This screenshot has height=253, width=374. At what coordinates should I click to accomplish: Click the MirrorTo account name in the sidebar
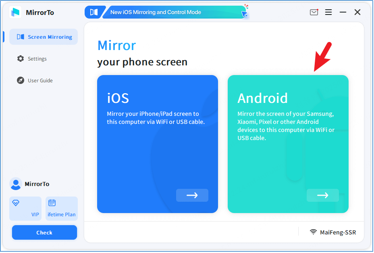37,184
